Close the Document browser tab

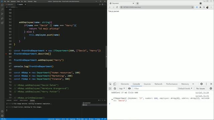pos(133,3)
